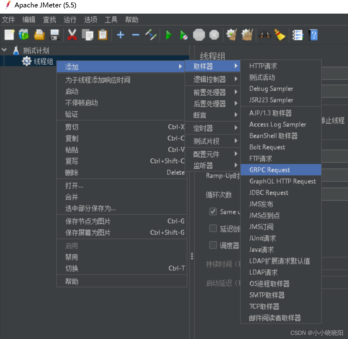Click Start no pauses icon
The image size is (348, 339).
tap(184, 35)
